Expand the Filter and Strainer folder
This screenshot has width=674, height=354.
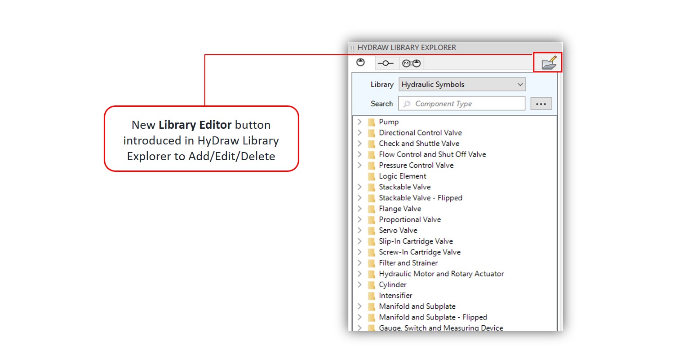[x=359, y=263]
